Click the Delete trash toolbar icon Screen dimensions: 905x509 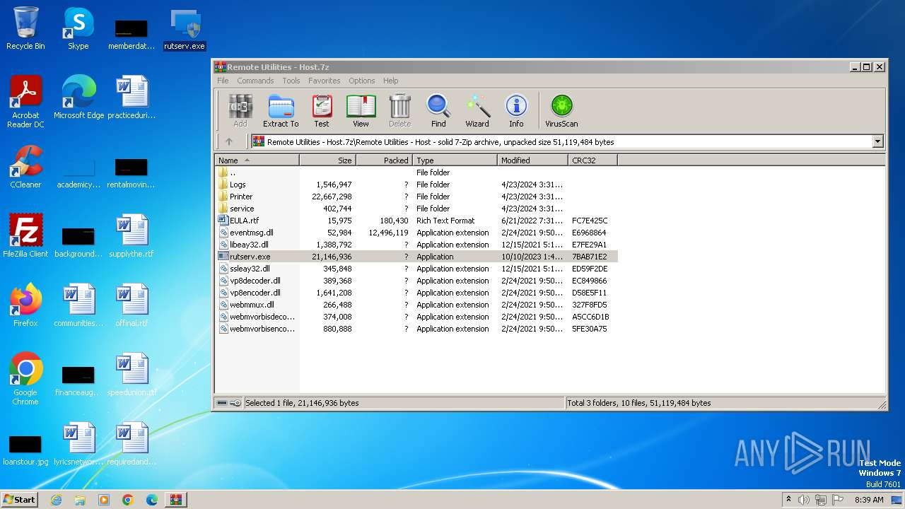click(x=399, y=111)
